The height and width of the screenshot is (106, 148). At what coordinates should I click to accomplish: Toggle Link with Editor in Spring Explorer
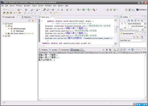tap(138, 37)
